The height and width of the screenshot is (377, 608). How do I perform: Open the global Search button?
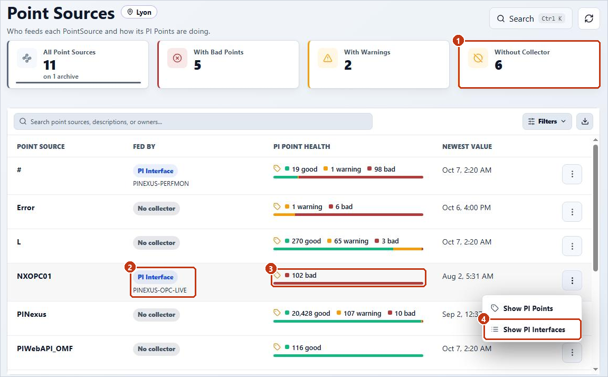531,18
